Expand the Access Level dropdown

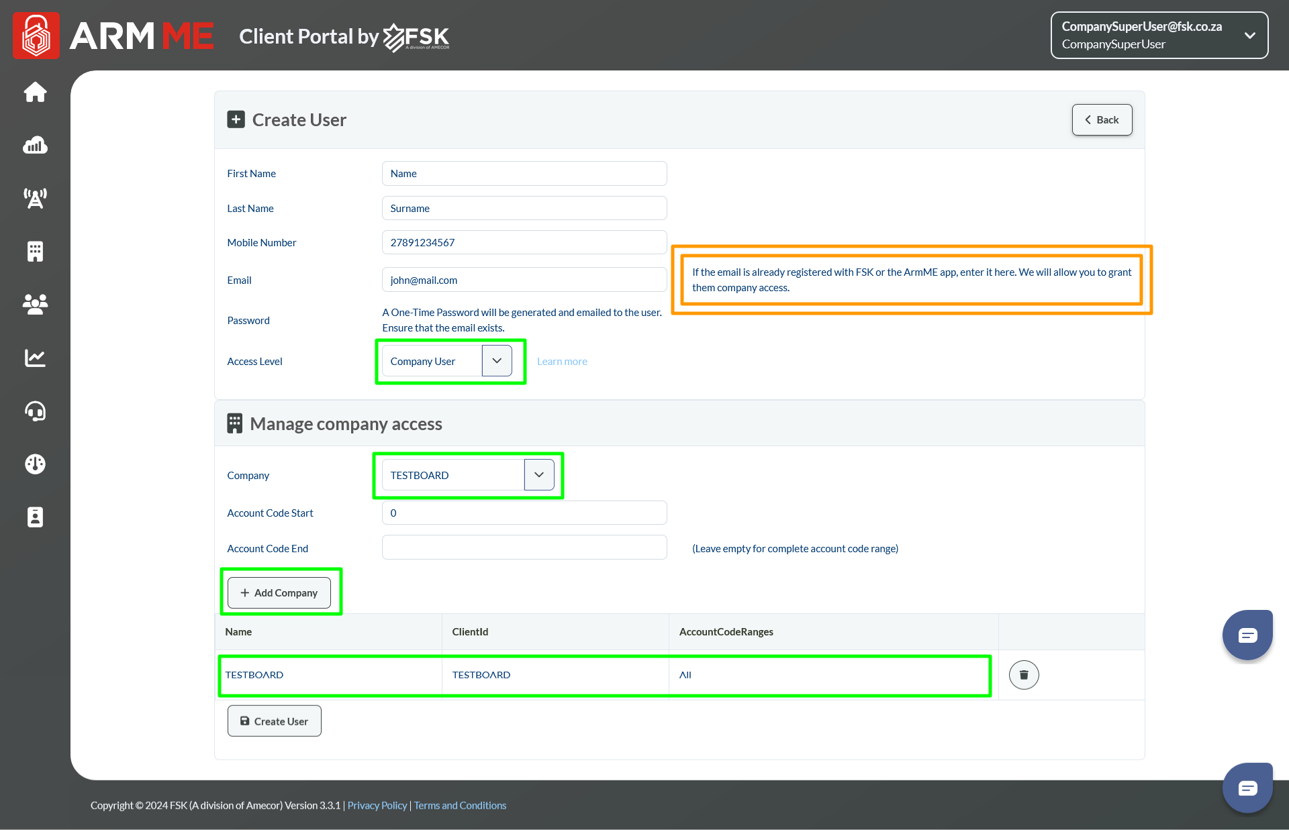point(497,361)
